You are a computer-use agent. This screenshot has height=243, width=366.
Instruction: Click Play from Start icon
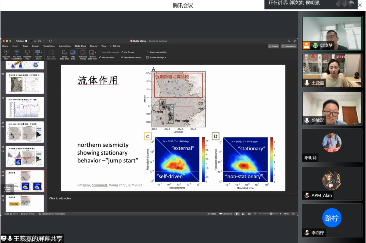[6, 53]
